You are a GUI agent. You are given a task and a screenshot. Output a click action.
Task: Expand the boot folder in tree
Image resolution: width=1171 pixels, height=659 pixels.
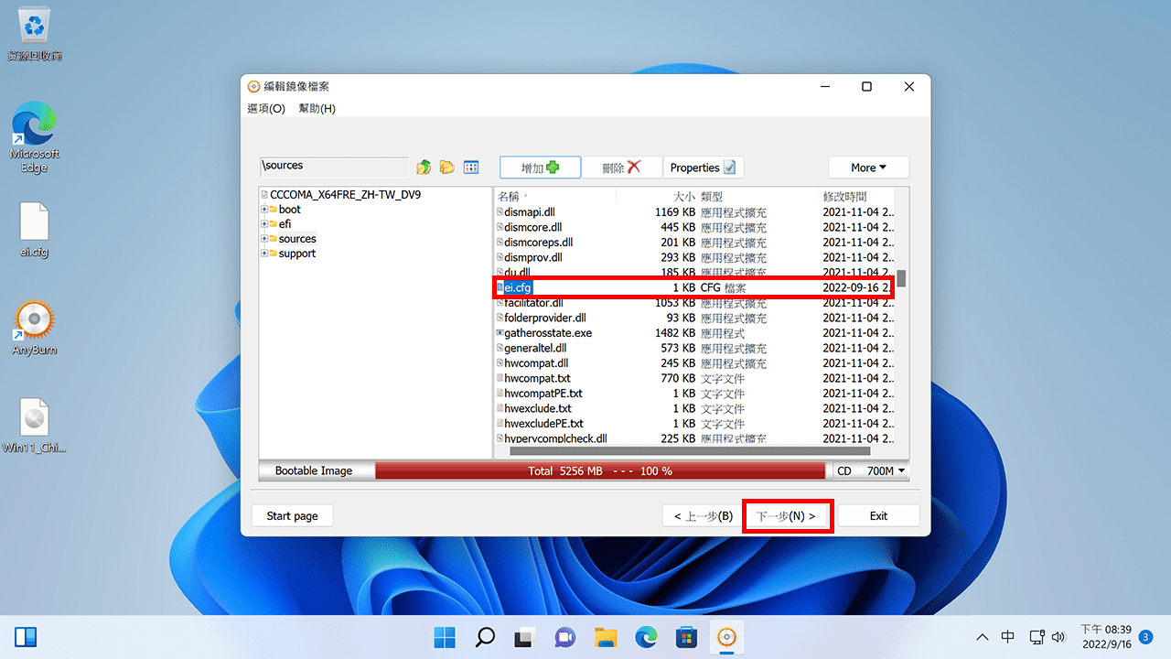coord(264,210)
